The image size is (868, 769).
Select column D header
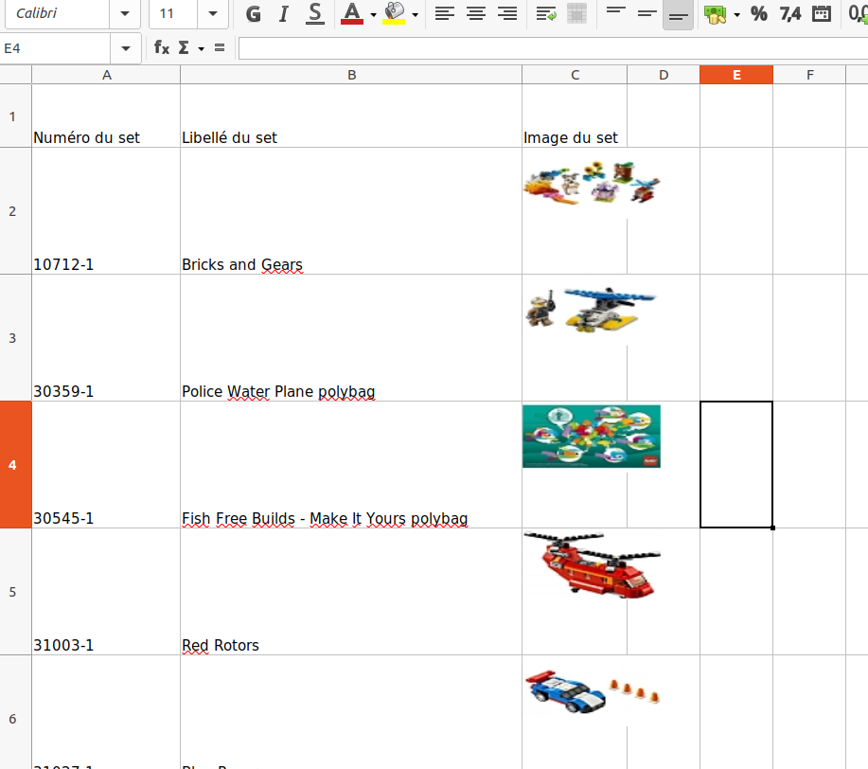[x=664, y=75]
